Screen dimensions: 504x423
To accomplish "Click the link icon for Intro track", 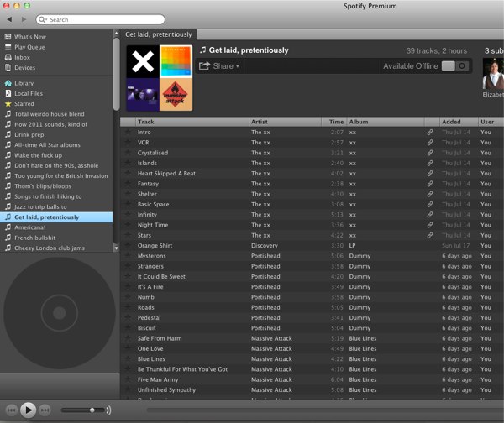I will point(430,132).
